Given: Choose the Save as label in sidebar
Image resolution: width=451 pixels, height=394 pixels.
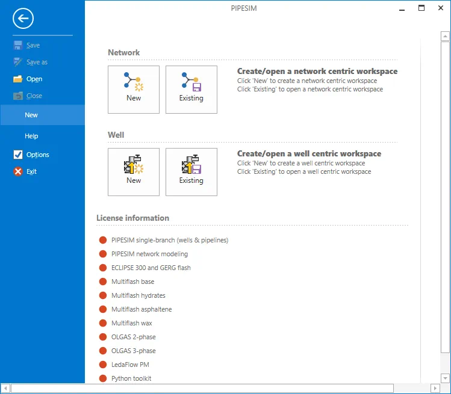Looking at the screenshot, I should tap(37, 62).
